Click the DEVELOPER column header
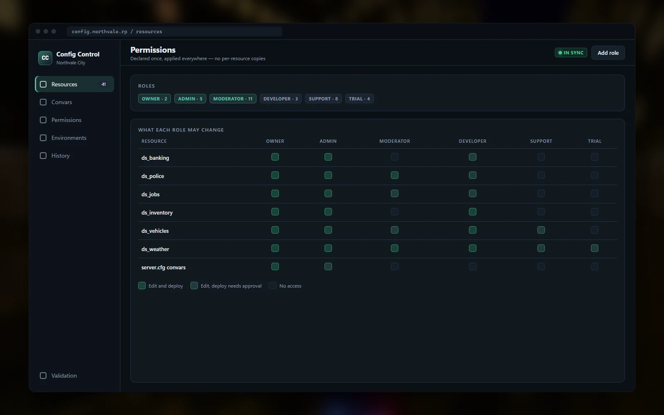This screenshot has height=415, width=664. tap(473, 141)
